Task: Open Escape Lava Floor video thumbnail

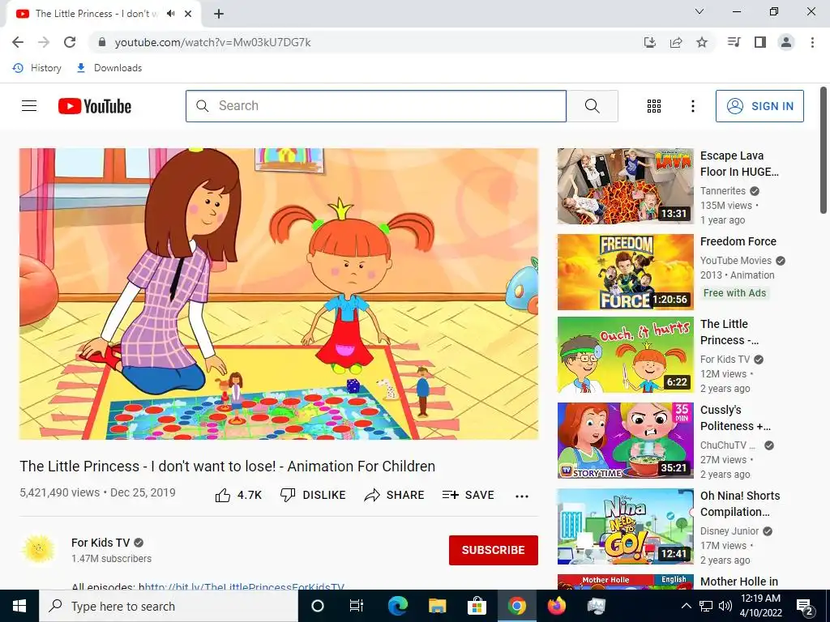Action: 625,186
